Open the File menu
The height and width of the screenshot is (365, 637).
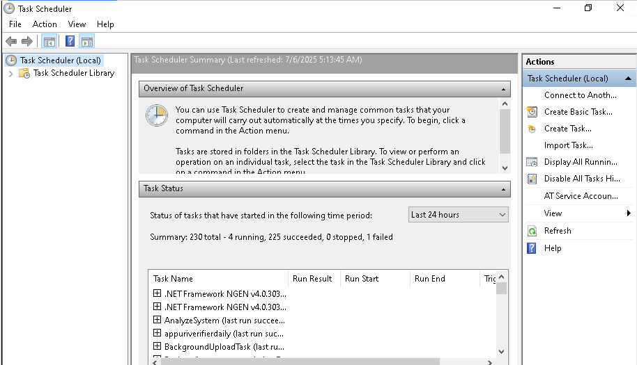point(15,24)
